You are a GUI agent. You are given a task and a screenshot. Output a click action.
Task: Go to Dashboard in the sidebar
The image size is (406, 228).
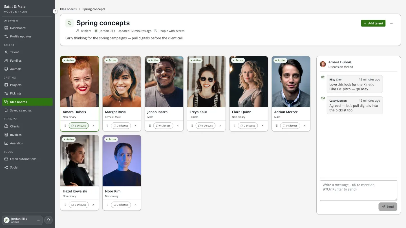pyautogui.click(x=27, y=28)
